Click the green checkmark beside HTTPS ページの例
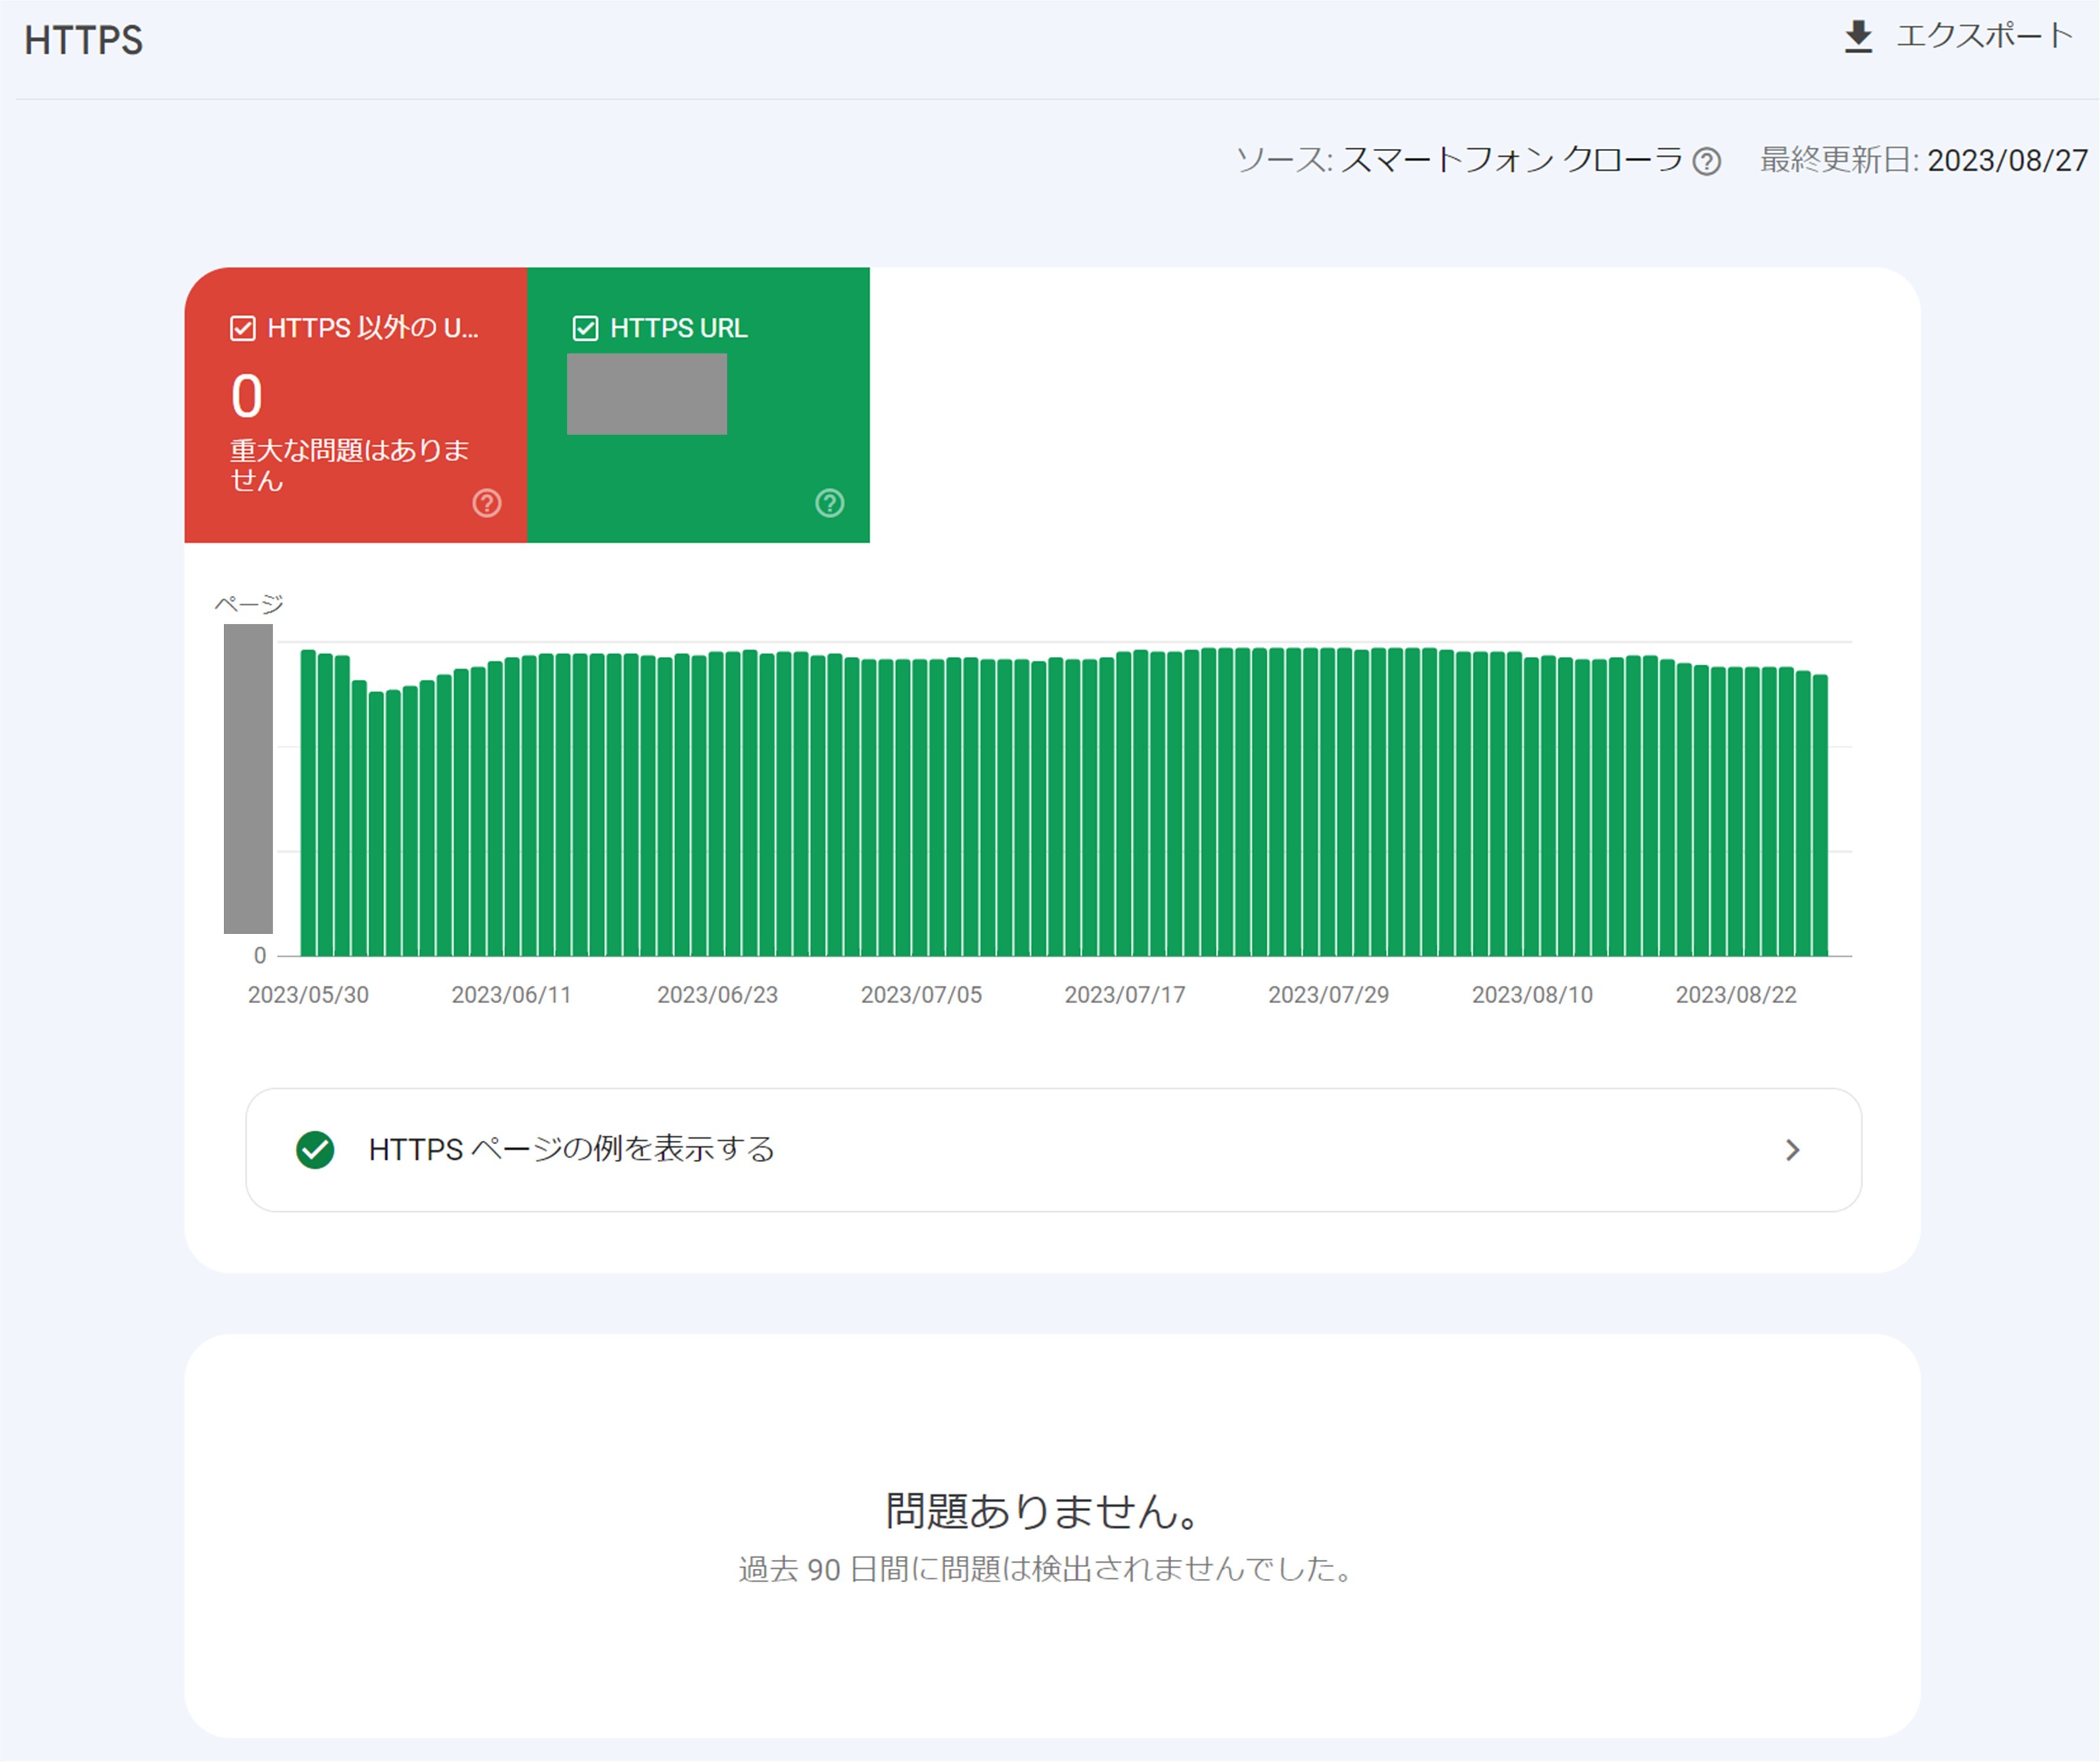The height and width of the screenshot is (1762, 2100). click(316, 1150)
